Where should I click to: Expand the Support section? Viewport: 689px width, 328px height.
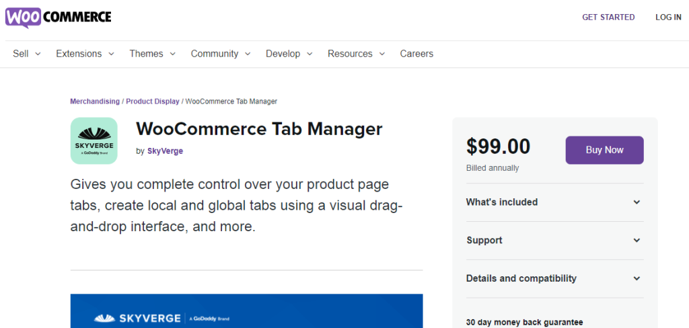[554, 240]
